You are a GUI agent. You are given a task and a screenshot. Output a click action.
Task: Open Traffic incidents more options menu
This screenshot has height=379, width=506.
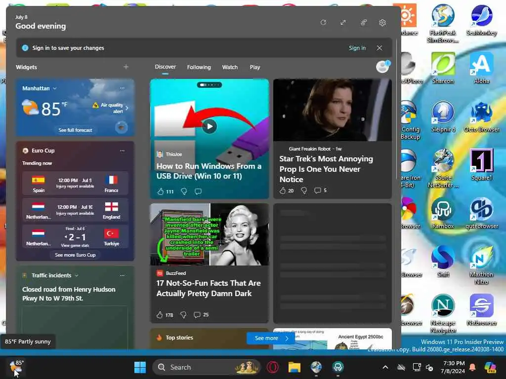point(123,275)
